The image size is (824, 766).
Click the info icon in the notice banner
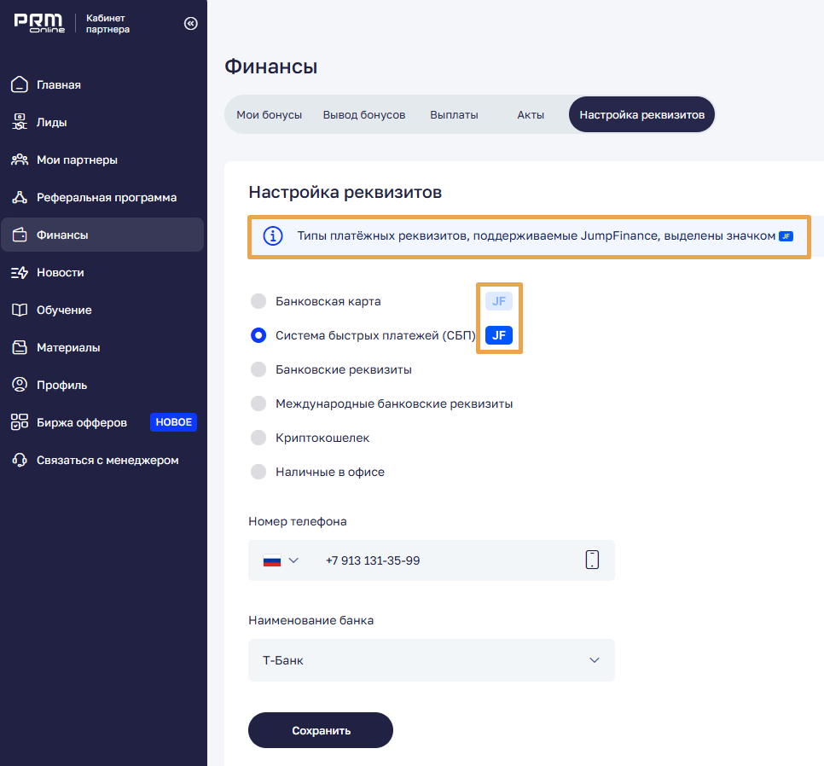coord(272,236)
